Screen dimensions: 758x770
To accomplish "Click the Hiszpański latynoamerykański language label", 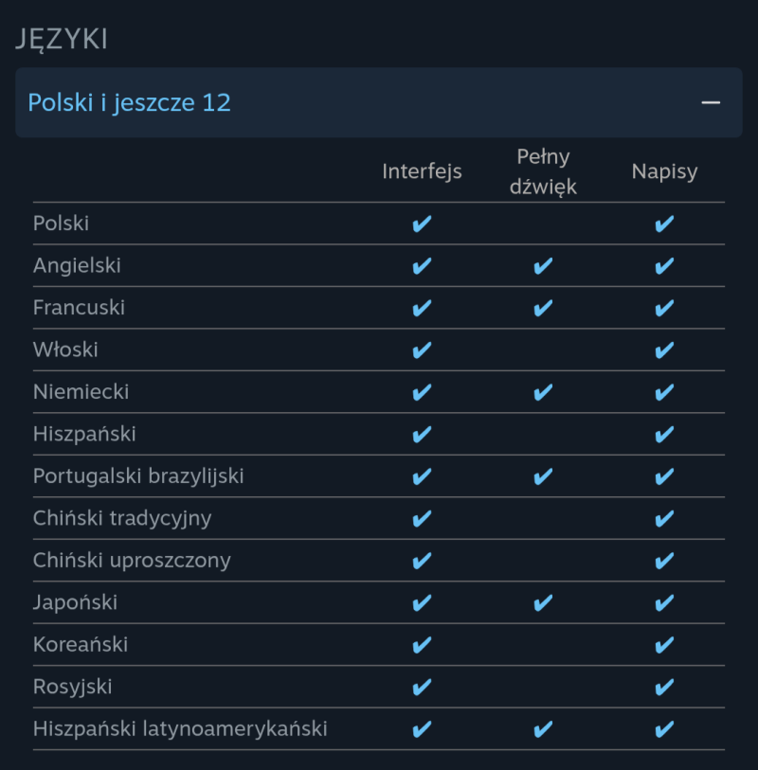I will click(x=180, y=729).
